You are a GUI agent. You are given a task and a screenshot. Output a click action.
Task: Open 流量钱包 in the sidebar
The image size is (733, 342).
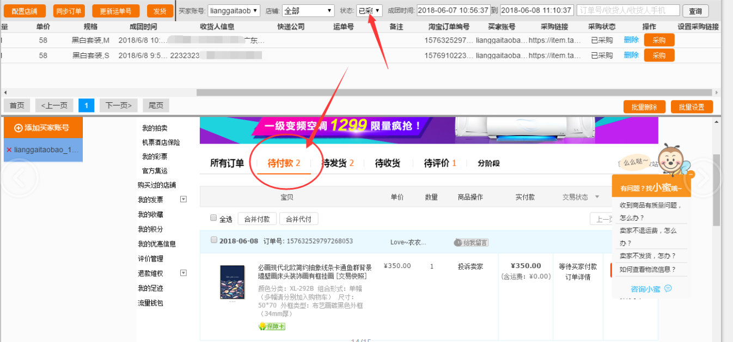pos(150,303)
